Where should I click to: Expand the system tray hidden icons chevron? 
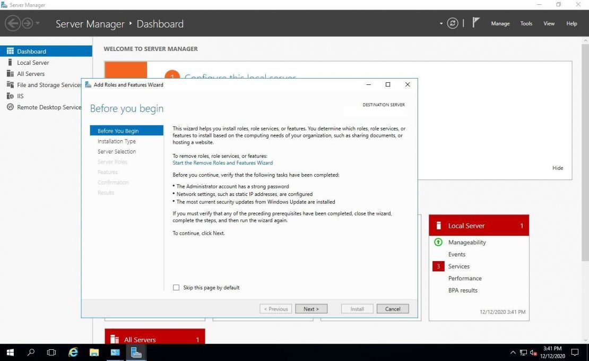coord(513,352)
